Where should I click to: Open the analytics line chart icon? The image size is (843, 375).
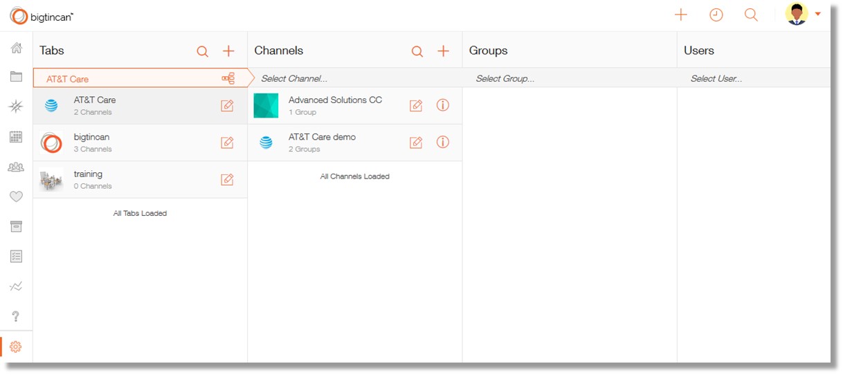(x=16, y=286)
